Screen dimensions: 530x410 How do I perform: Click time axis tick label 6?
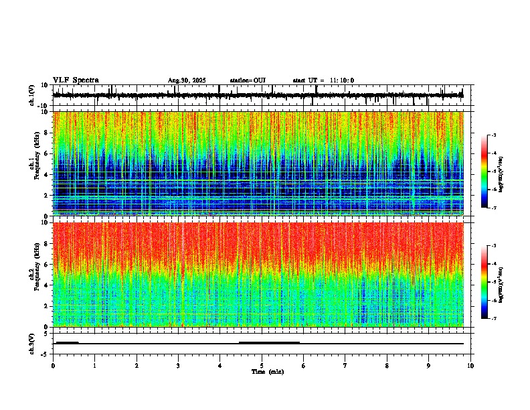pyautogui.click(x=304, y=366)
